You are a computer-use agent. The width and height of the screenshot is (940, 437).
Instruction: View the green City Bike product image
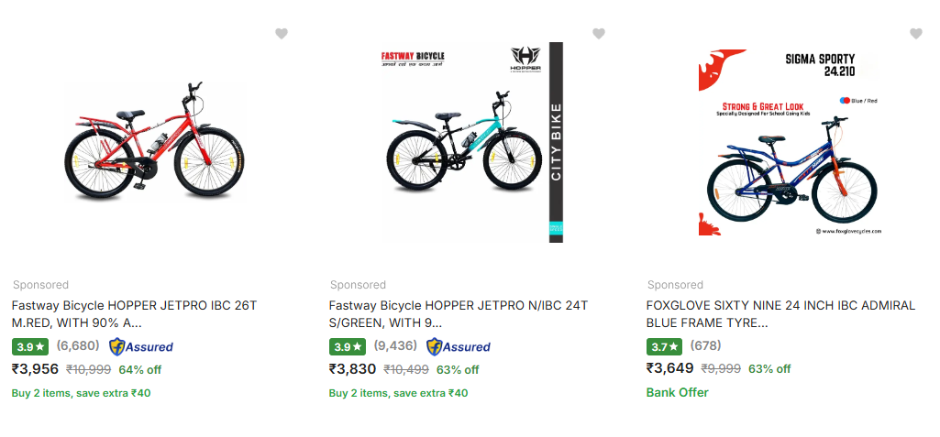tap(472, 142)
